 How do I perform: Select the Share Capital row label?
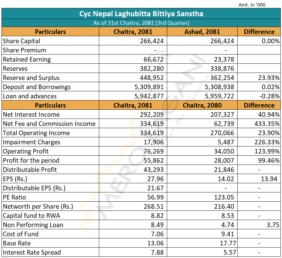point(21,41)
